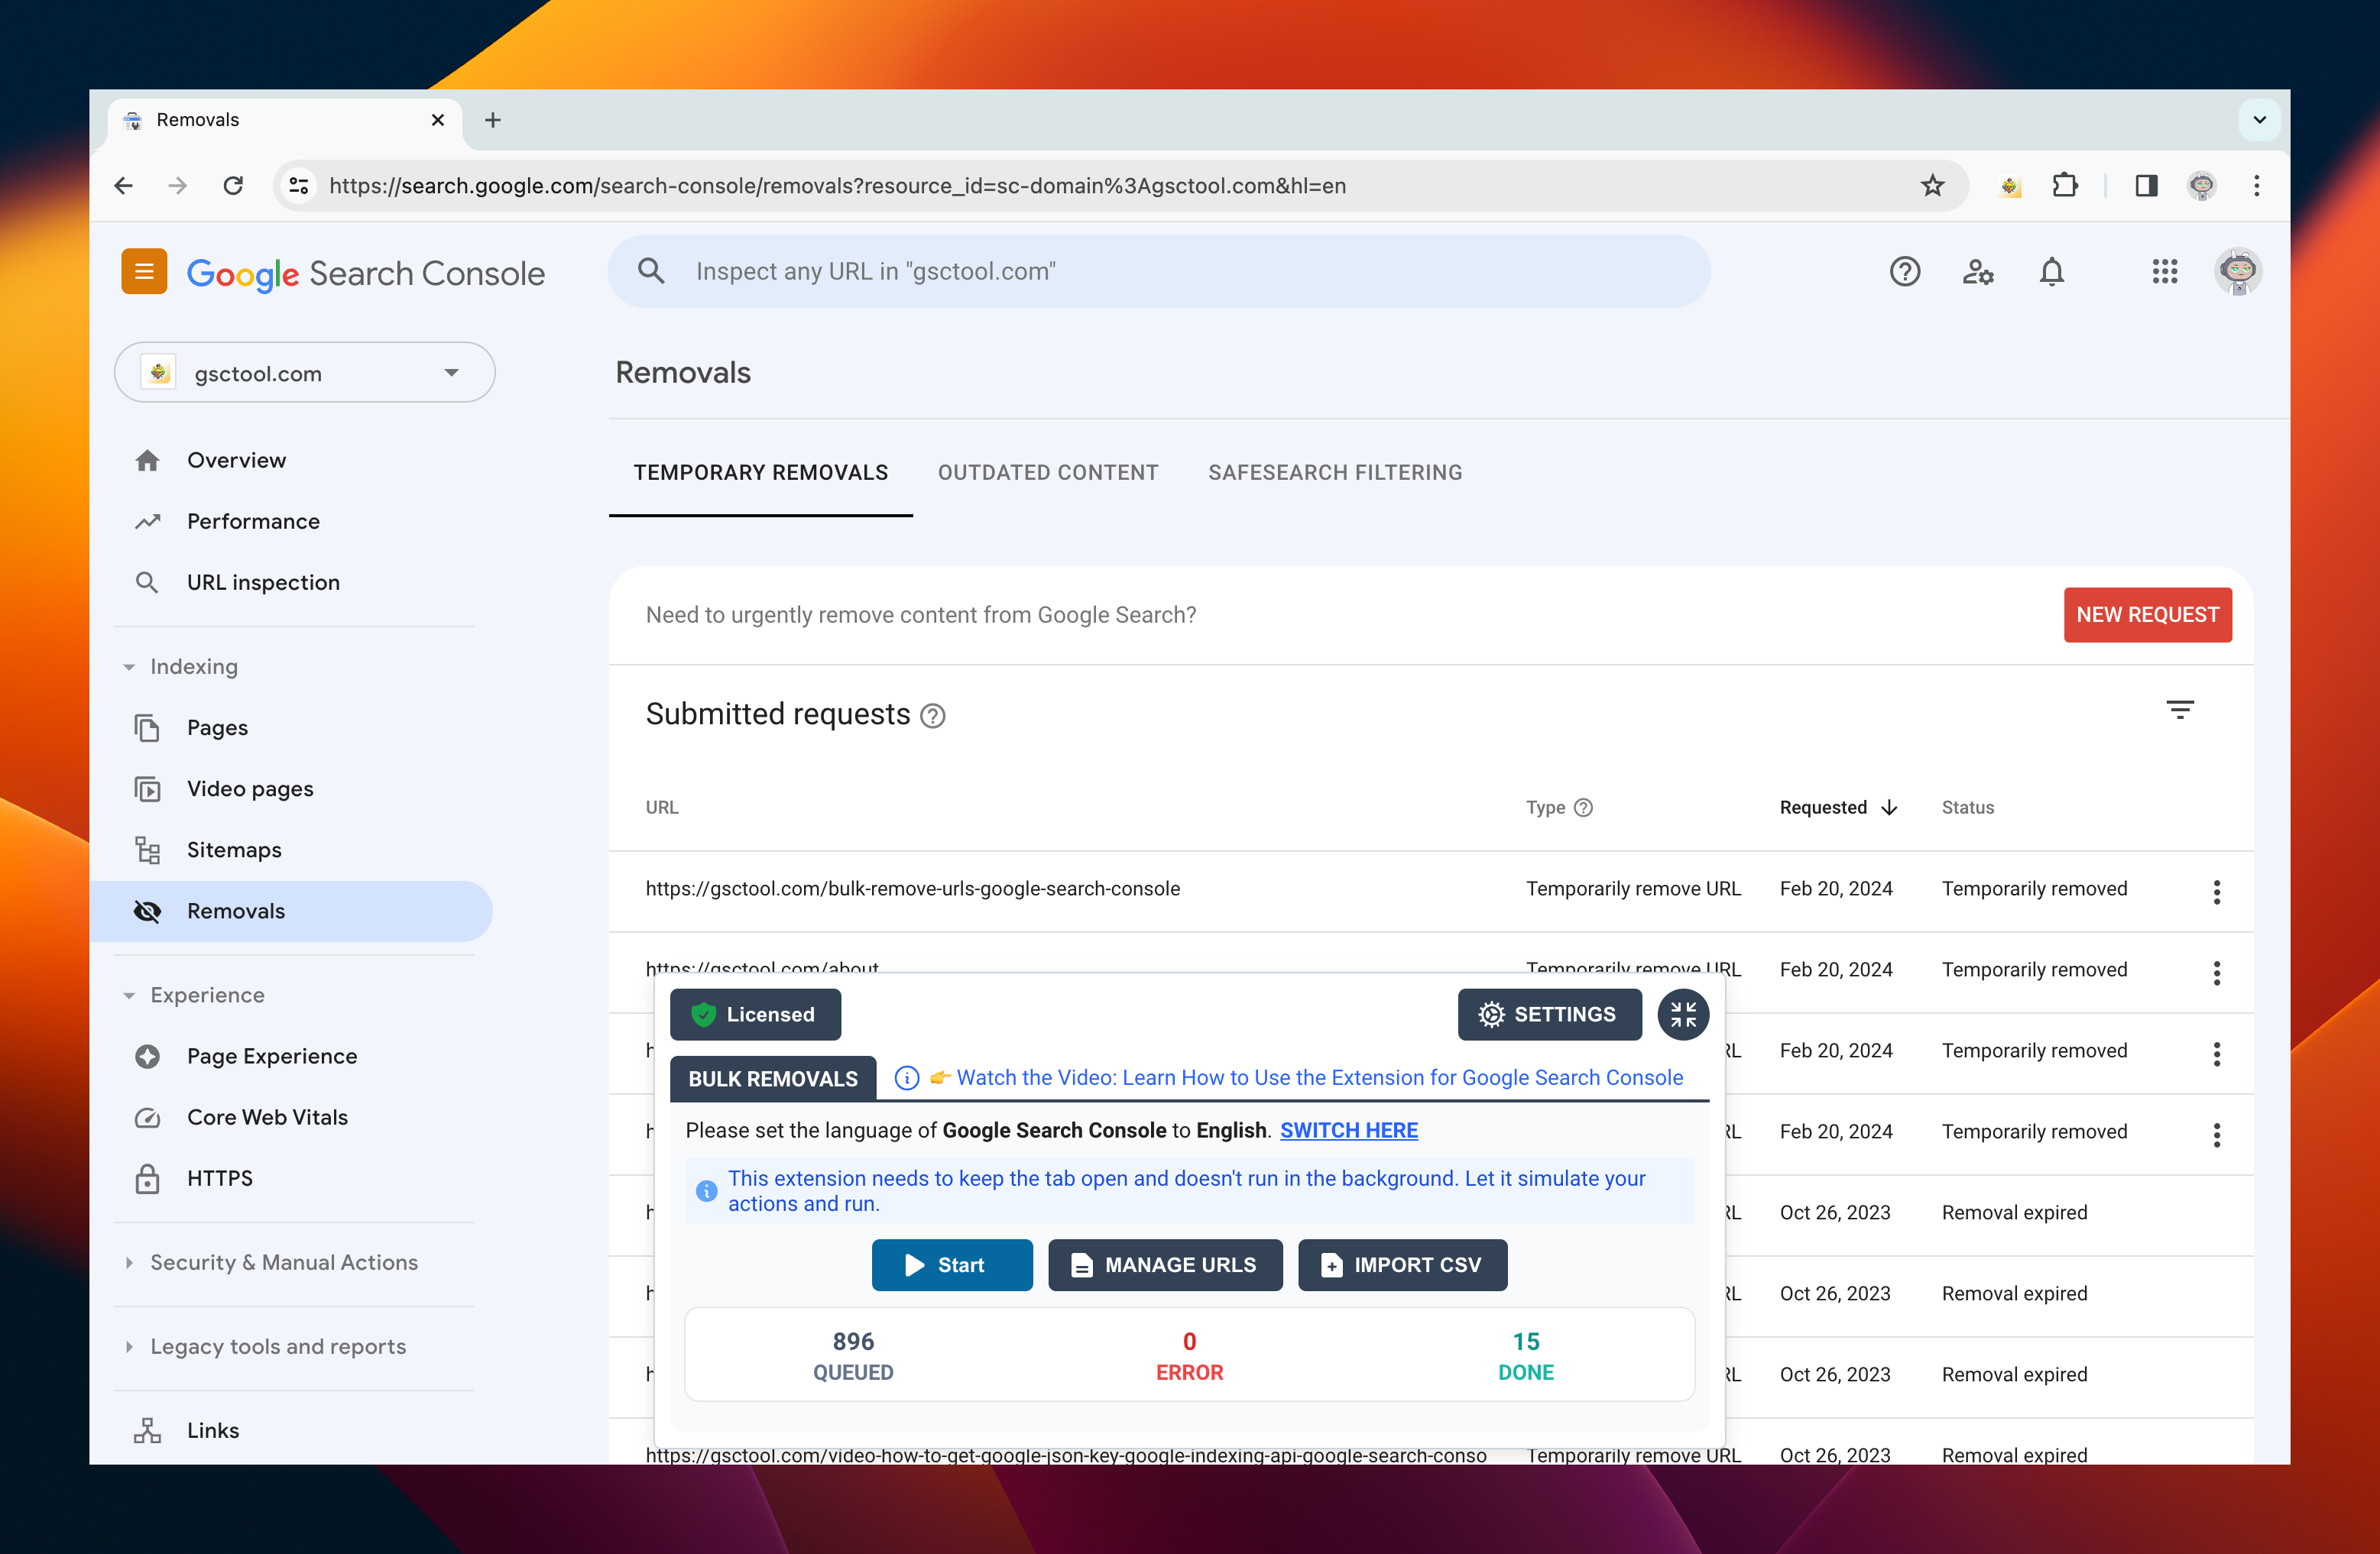Open Search Console users settings icon
This screenshot has width=2380, height=1554.
pyautogui.click(x=1977, y=272)
